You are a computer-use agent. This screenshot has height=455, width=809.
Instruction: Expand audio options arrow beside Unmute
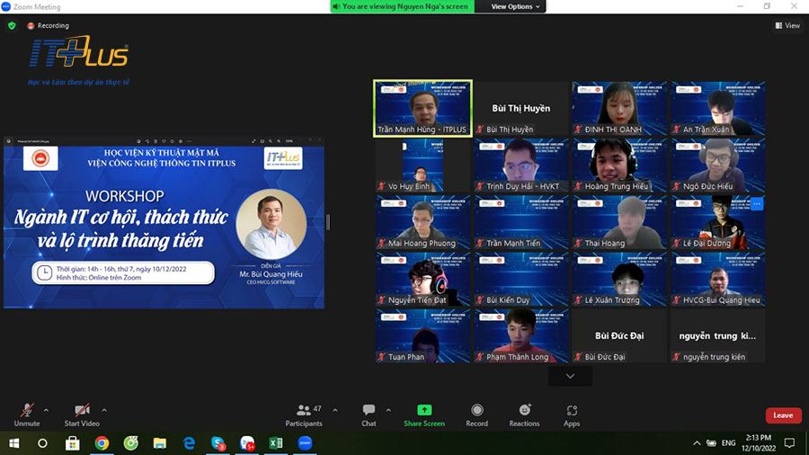pos(50,410)
